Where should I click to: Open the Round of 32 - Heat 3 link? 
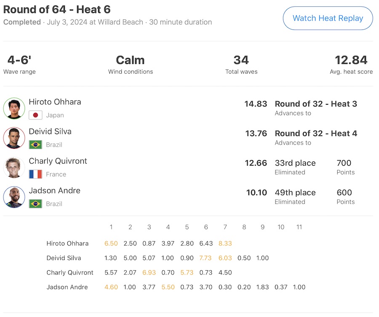pyautogui.click(x=316, y=104)
